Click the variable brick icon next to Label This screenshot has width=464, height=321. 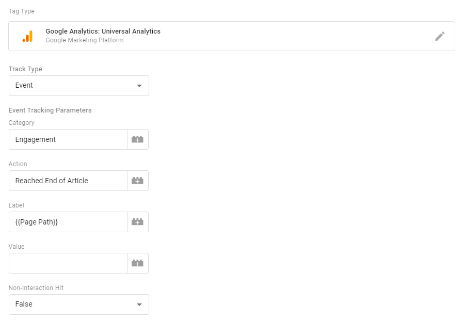138,222
